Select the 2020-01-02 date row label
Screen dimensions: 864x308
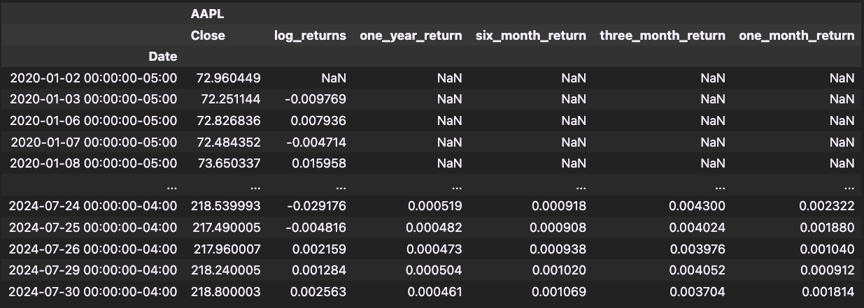tap(94, 78)
